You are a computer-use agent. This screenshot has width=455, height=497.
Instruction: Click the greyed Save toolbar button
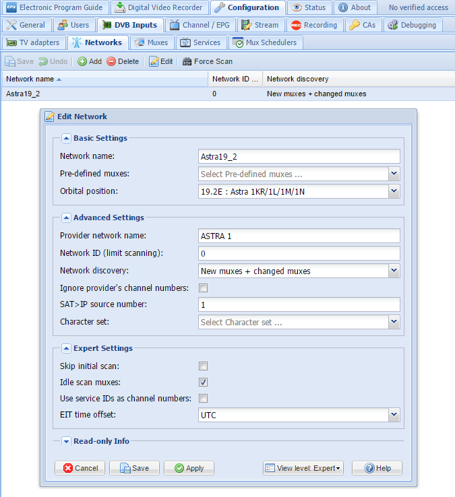[20, 61]
